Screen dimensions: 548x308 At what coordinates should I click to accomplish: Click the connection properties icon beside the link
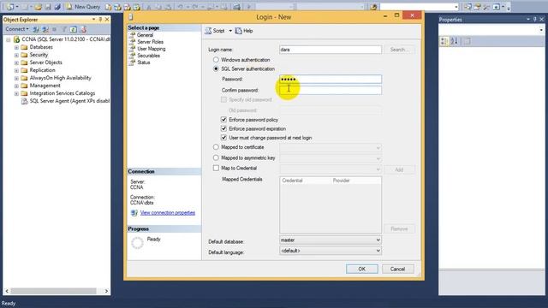pyautogui.click(x=134, y=213)
